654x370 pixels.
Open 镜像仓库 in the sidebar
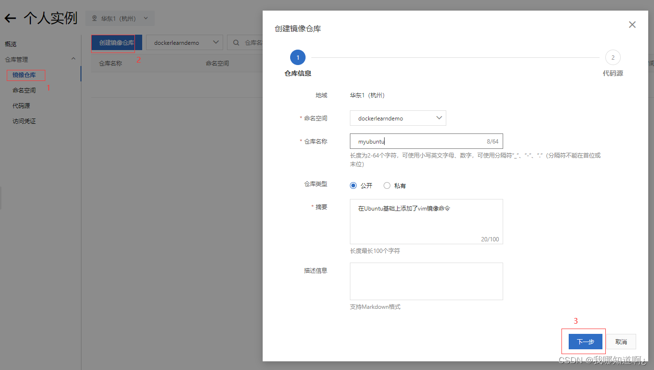click(x=24, y=75)
